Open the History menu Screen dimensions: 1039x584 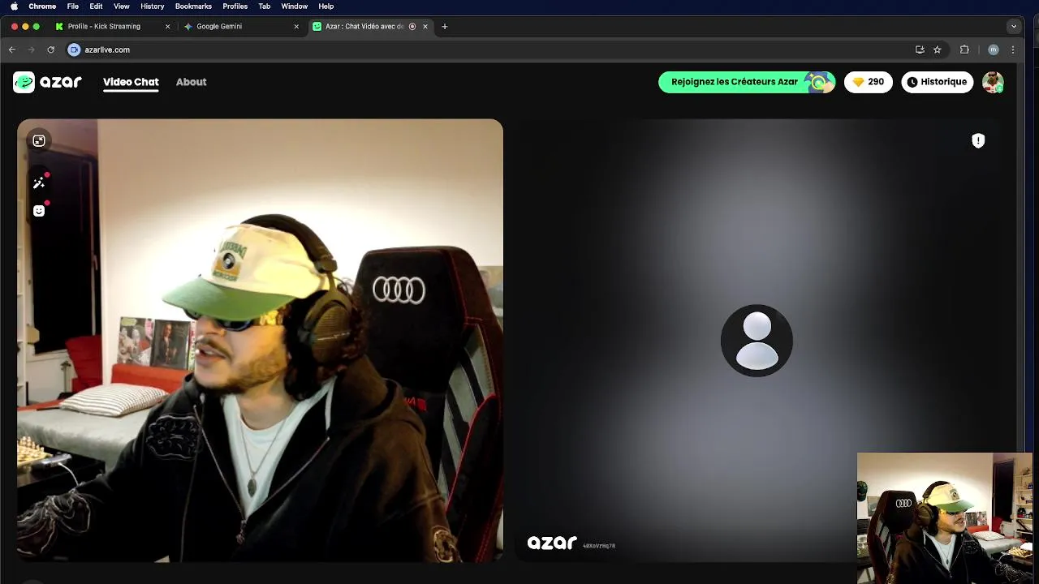coord(152,6)
